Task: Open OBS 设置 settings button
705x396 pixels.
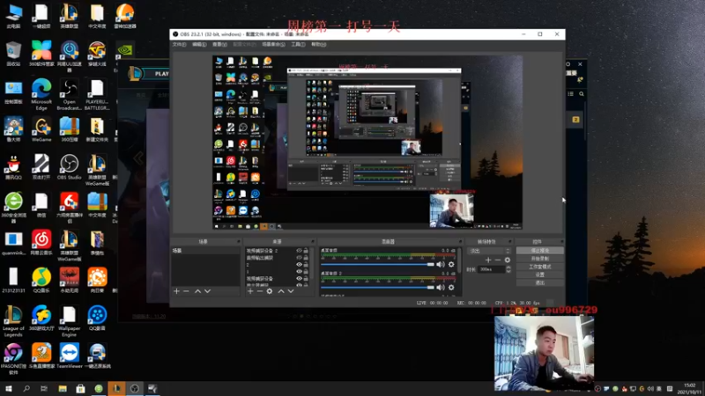Action: point(539,275)
